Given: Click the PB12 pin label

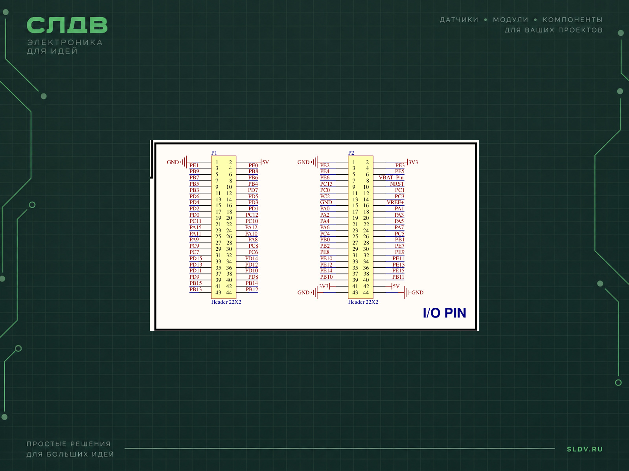Looking at the screenshot, I should tap(252, 289).
